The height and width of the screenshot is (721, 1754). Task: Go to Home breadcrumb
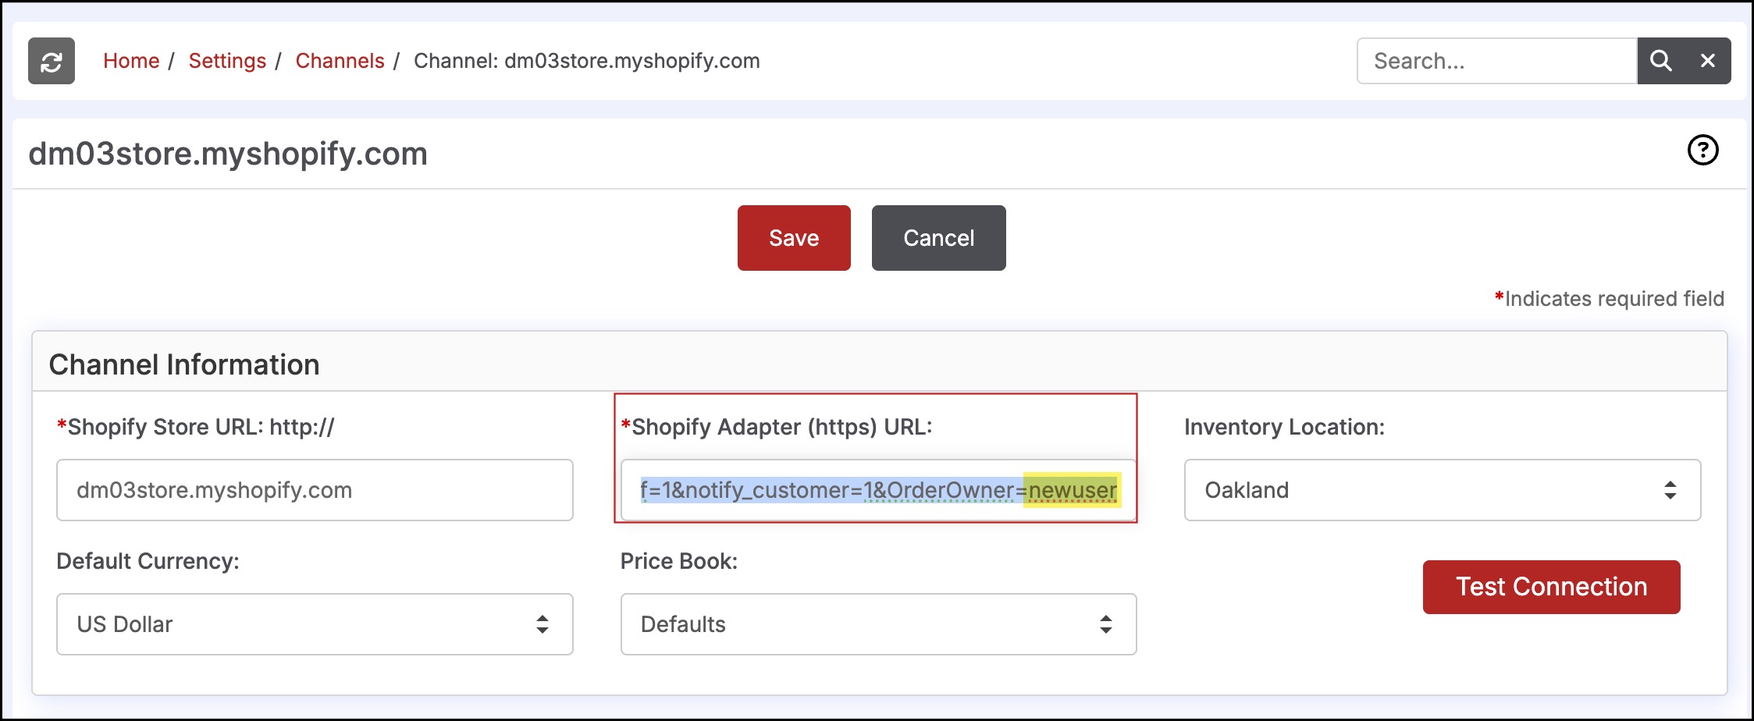tap(131, 61)
